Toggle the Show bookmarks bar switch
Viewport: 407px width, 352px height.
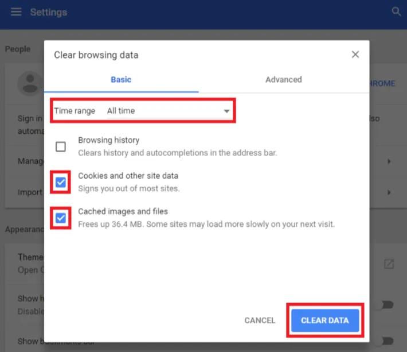(385, 341)
